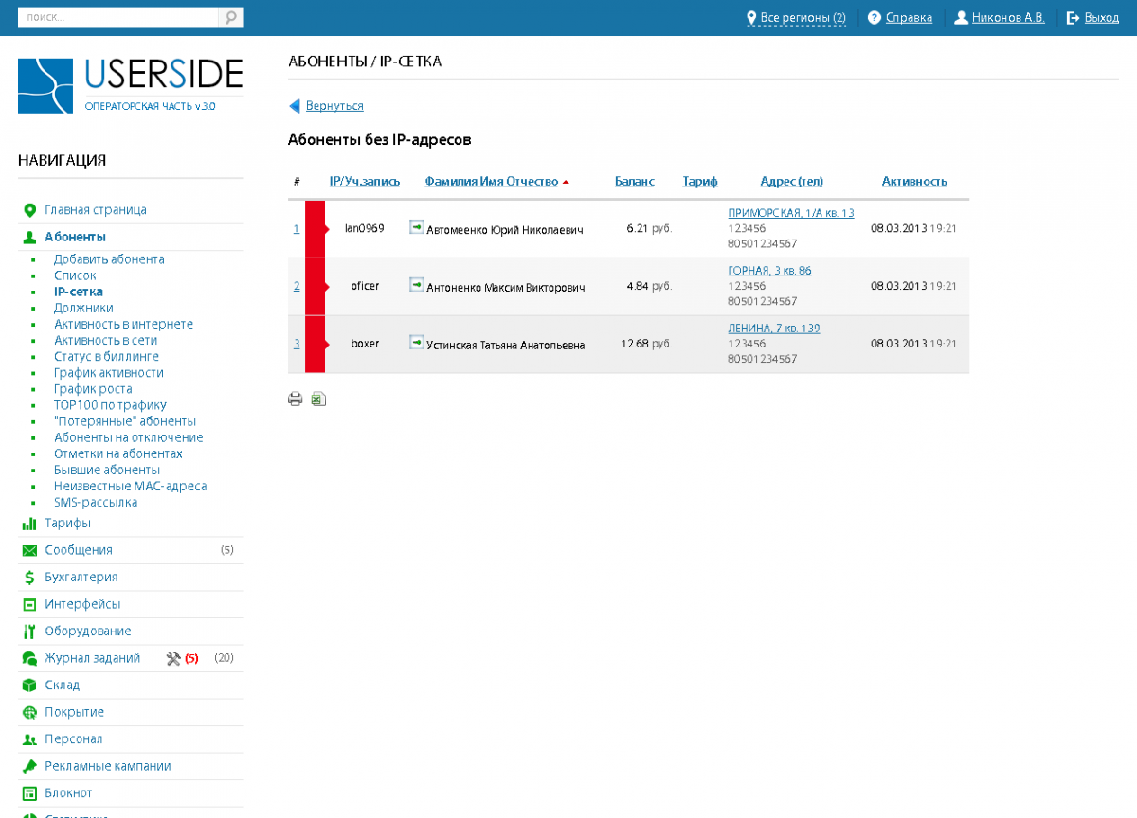1137x818 pixels.
Task: Click the Excel export icon
Action: point(318,400)
